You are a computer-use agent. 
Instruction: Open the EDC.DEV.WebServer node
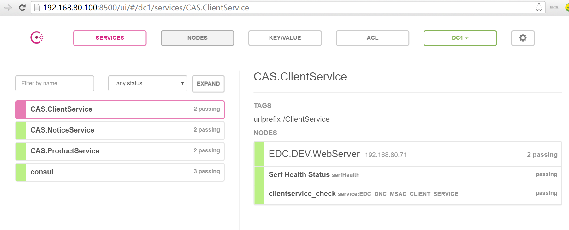coord(314,154)
